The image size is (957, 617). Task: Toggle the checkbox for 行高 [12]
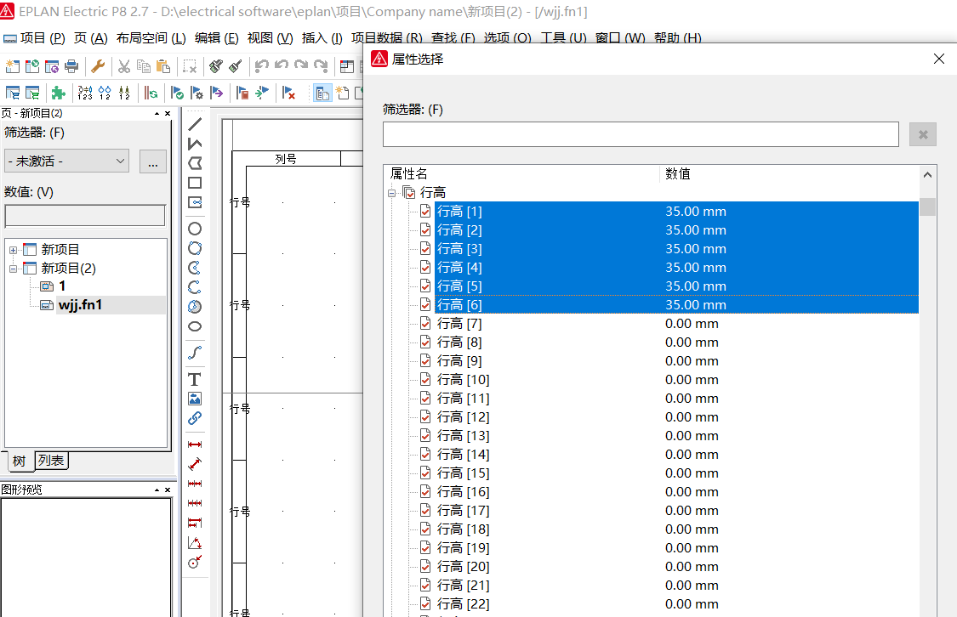point(425,417)
